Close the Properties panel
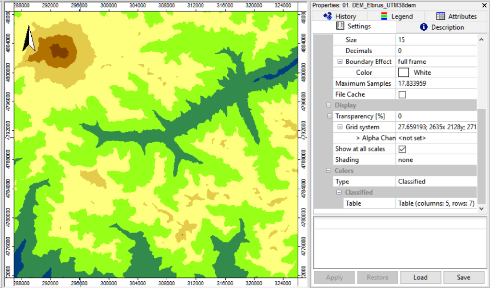 tap(483, 5)
